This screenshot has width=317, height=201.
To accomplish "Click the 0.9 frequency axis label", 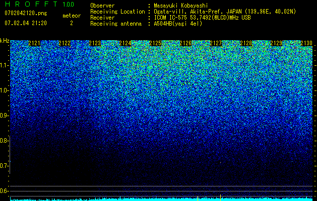I will (4, 116).
